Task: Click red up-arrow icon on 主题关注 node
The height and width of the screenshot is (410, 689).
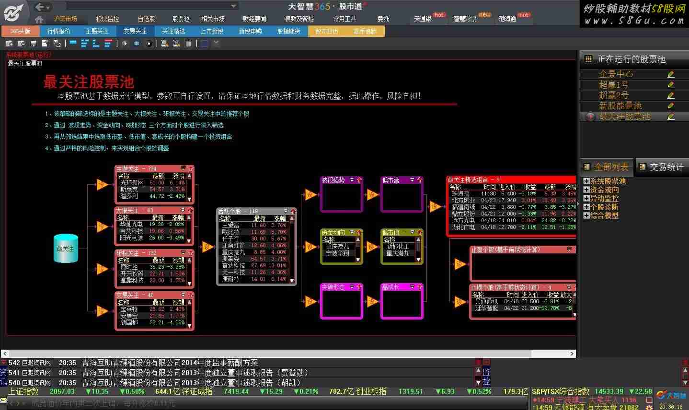Action: (x=190, y=169)
